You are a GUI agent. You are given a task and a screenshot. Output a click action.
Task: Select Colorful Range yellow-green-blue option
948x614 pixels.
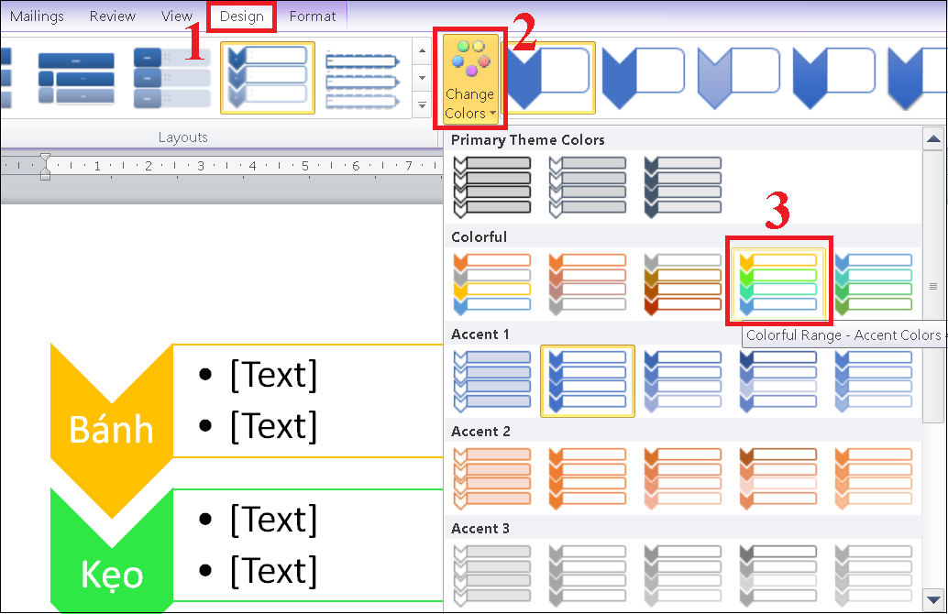[778, 284]
